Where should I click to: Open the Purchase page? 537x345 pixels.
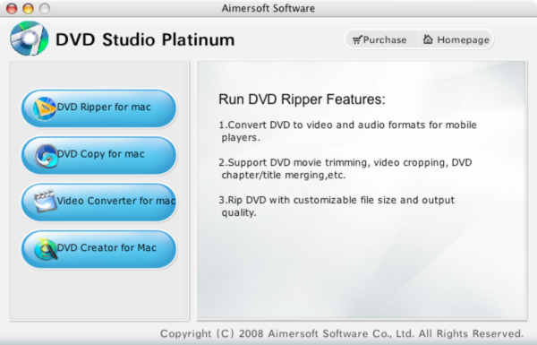[x=381, y=39]
